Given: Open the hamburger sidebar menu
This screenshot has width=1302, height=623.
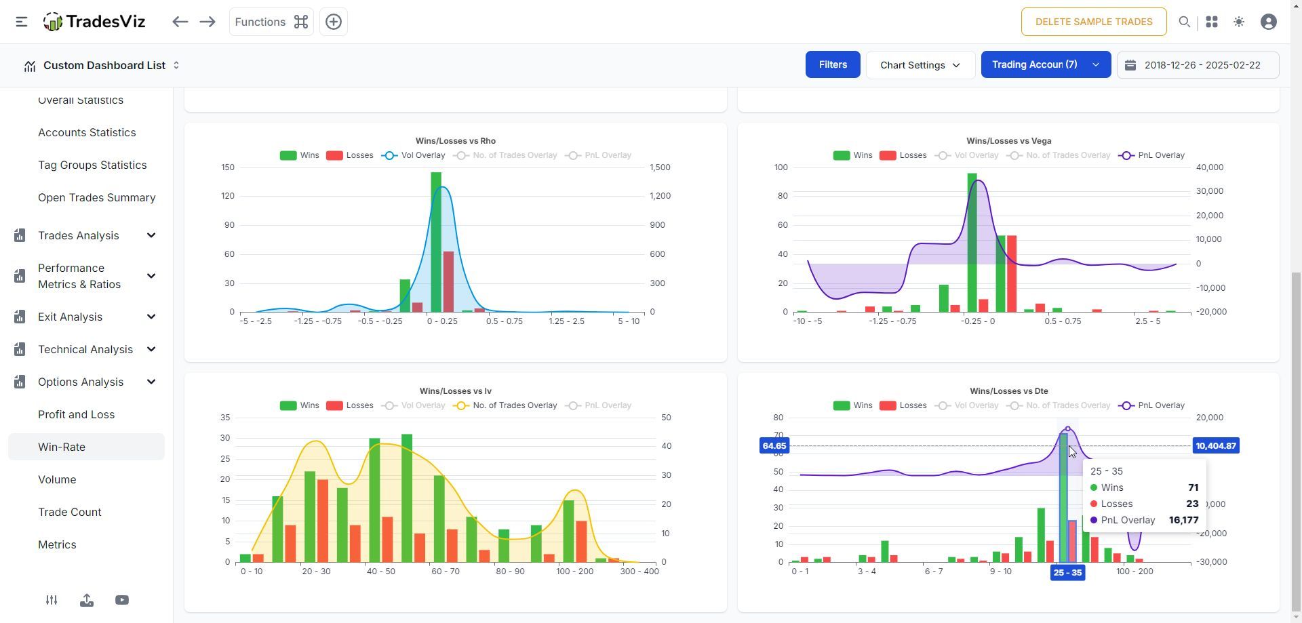Looking at the screenshot, I should (x=22, y=22).
